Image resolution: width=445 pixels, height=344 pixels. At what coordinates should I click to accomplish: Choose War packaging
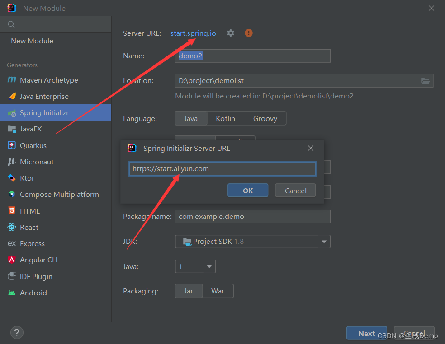point(218,291)
